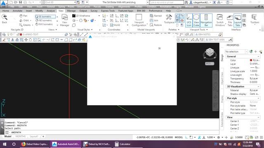Switch to Debut Video Capture taskbar item
Viewport: 264px width, 148px height.
35,144
